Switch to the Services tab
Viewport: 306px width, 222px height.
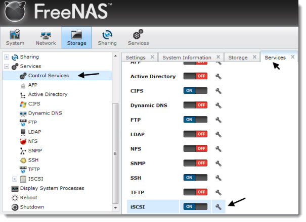click(x=275, y=58)
